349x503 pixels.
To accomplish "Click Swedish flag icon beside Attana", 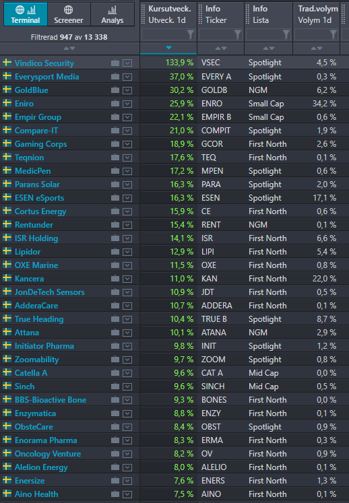I will tap(7, 332).
